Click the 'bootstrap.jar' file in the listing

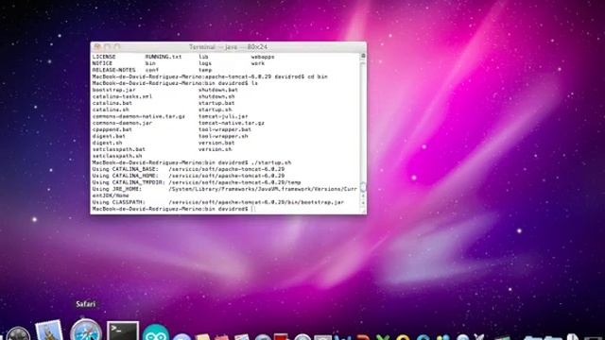coord(113,90)
